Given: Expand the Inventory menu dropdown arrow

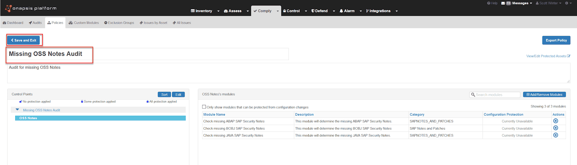Looking at the screenshot, I should click(x=218, y=11).
